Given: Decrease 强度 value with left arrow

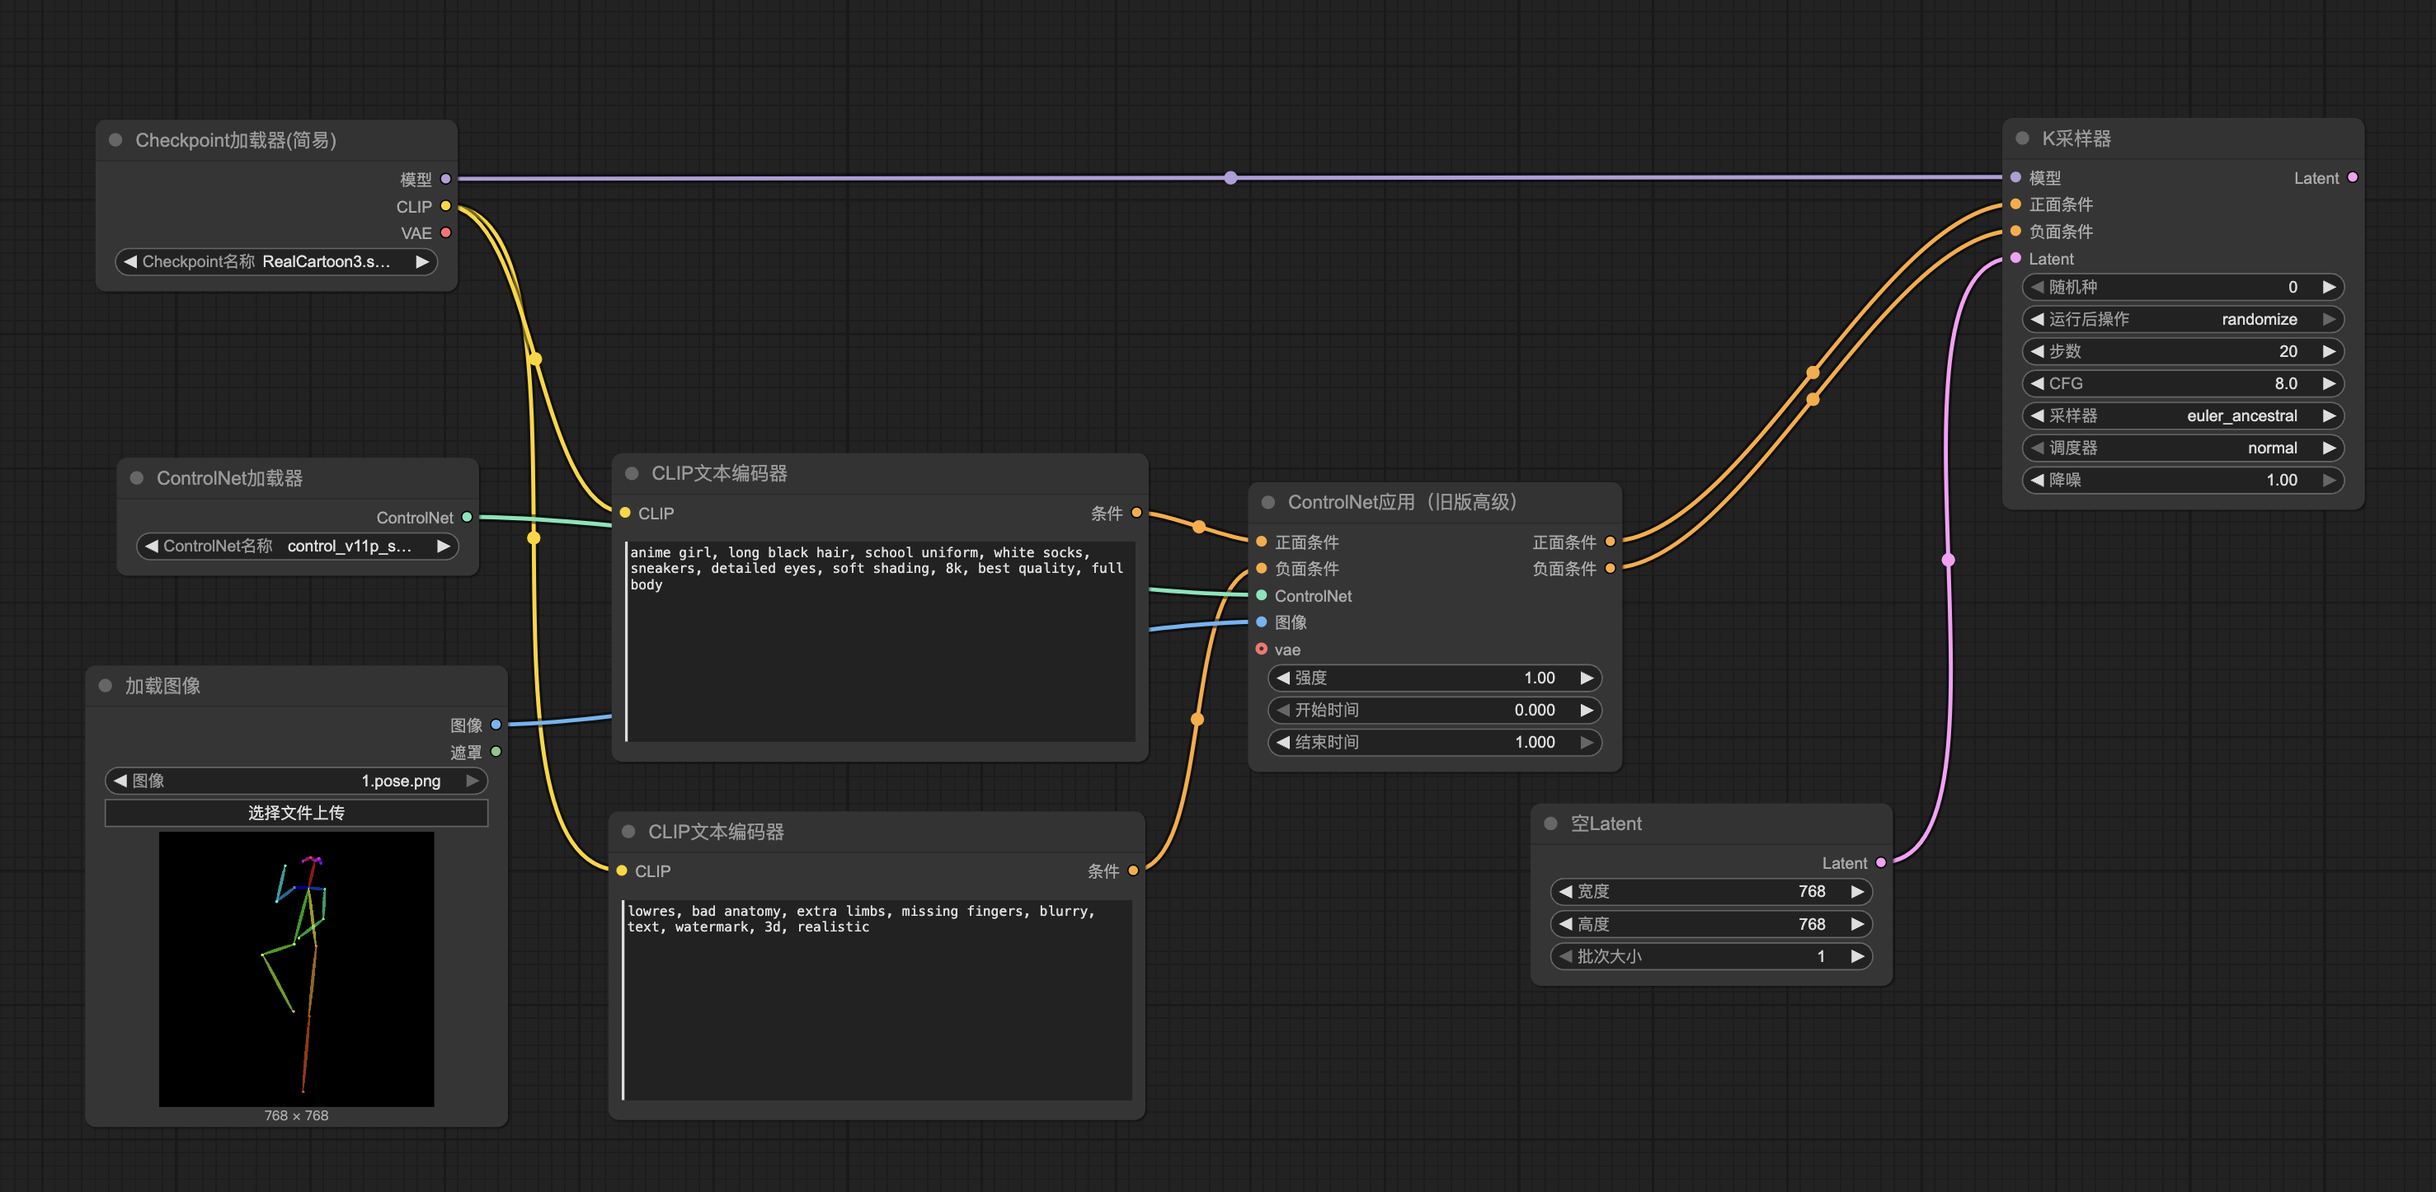Looking at the screenshot, I should point(1283,678).
